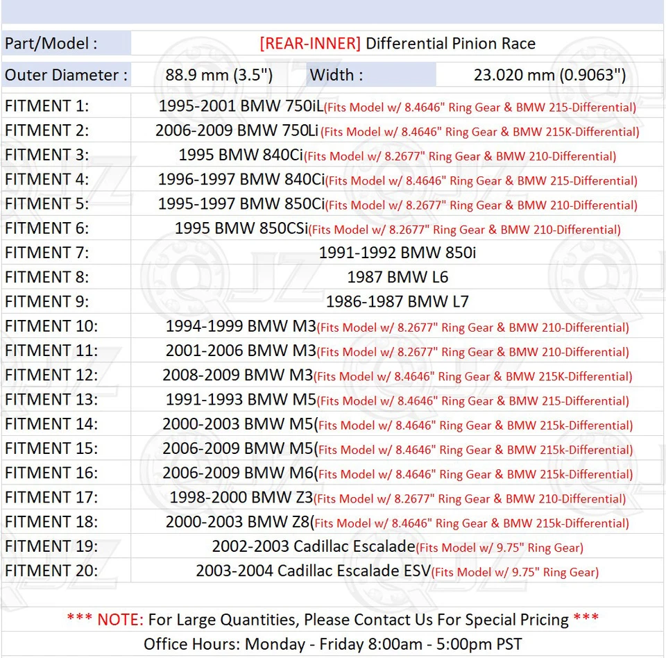
Task: Select '2000-2003 BMW Z8' fitment entry
Action: 237,522
